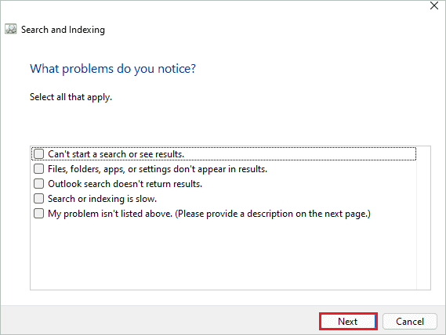Click the "What problems do you notice?" heading

coord(113,69)
